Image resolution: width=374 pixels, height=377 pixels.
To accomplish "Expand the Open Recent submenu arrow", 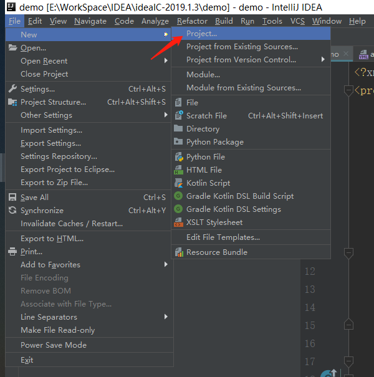I will click(x=166, y=60).
